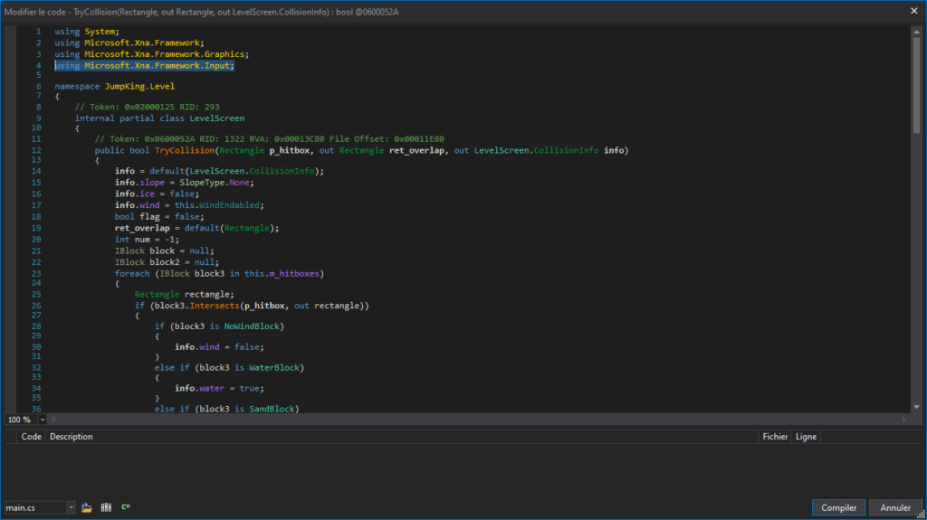Click the horizontal scrollbar left arrow
Screen dimensions: 927x520
(x=53, y=420)
